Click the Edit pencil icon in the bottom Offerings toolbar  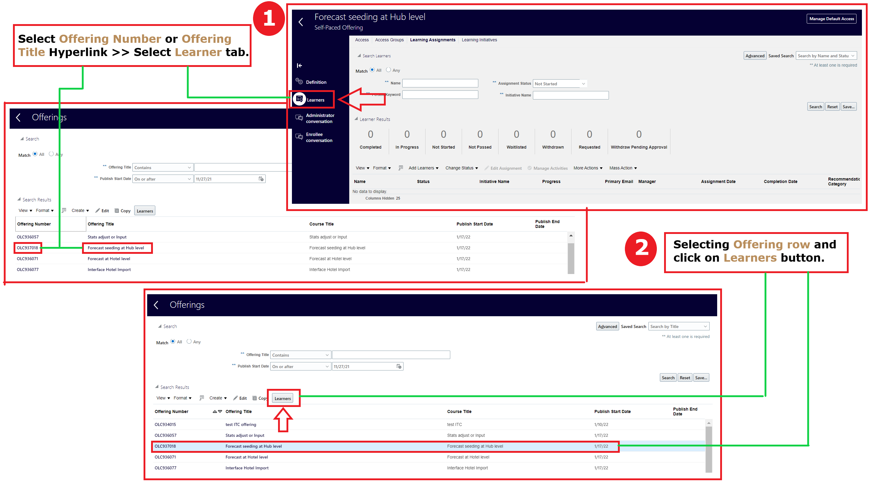(x=236, y=398)
